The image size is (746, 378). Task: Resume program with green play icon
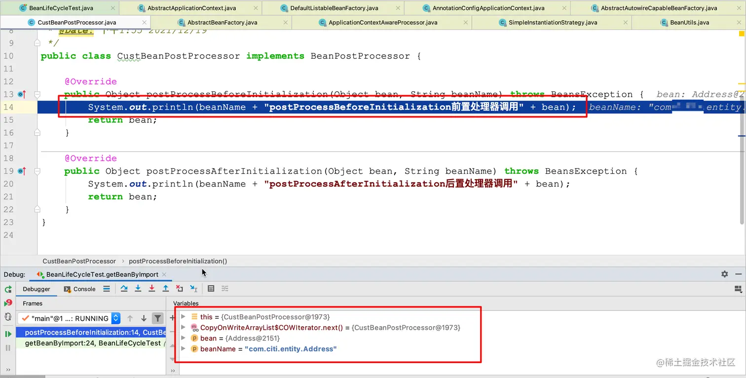pos(8,334)
